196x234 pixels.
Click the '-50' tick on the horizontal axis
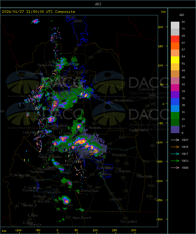(38, 230)
